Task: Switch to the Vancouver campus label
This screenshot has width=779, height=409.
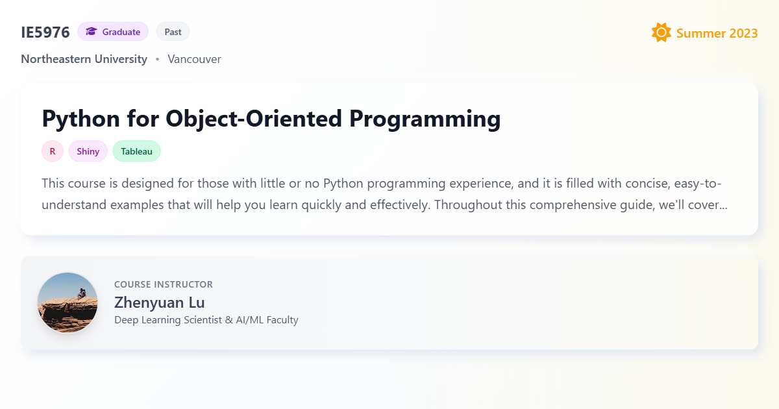Action: [x=194, y=59]
